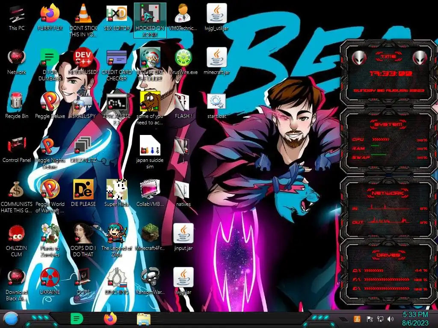Image resolution: width=438 pixels, height=328 pixels.
Task: Launch the Peggle Deluxe shortcut
Action: click(50, 105)
